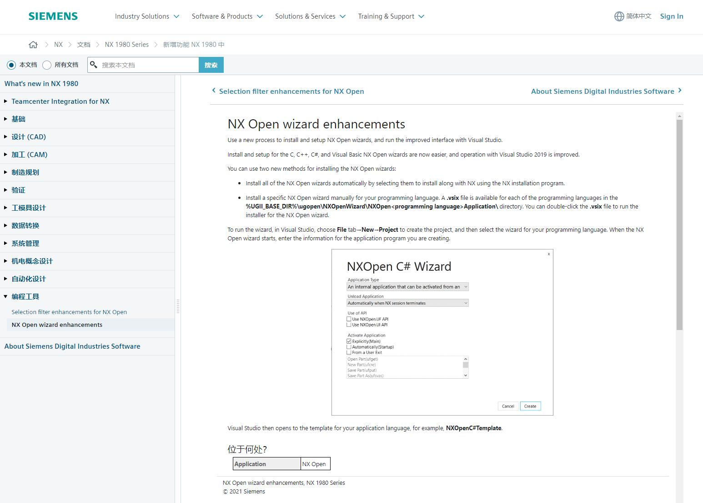Click the content scrollbar up arrow

(679, 116)
